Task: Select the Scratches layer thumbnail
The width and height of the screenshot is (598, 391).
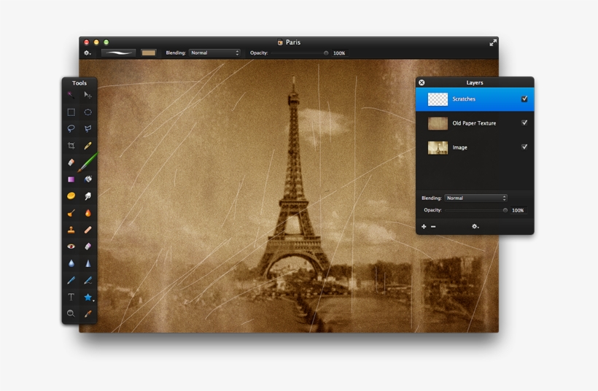Action: pyautogui.click(x=438, y=99)
